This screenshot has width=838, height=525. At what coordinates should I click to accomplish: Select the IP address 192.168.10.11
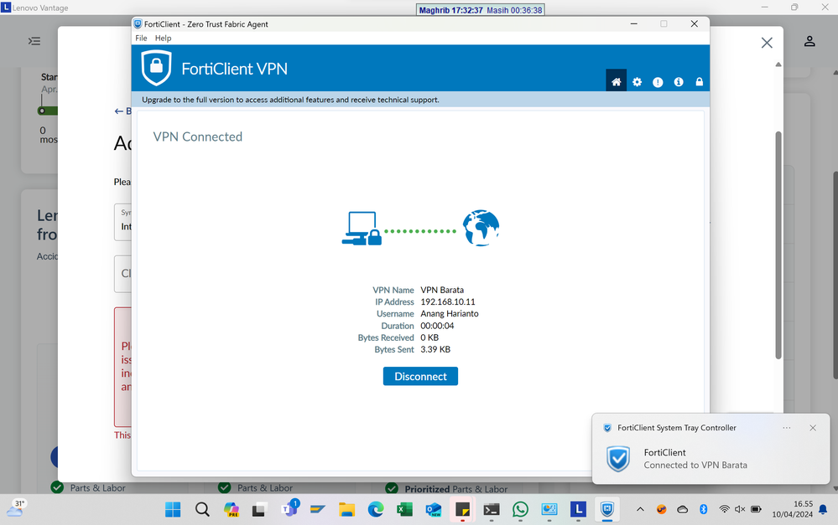(x=448, y=302)
